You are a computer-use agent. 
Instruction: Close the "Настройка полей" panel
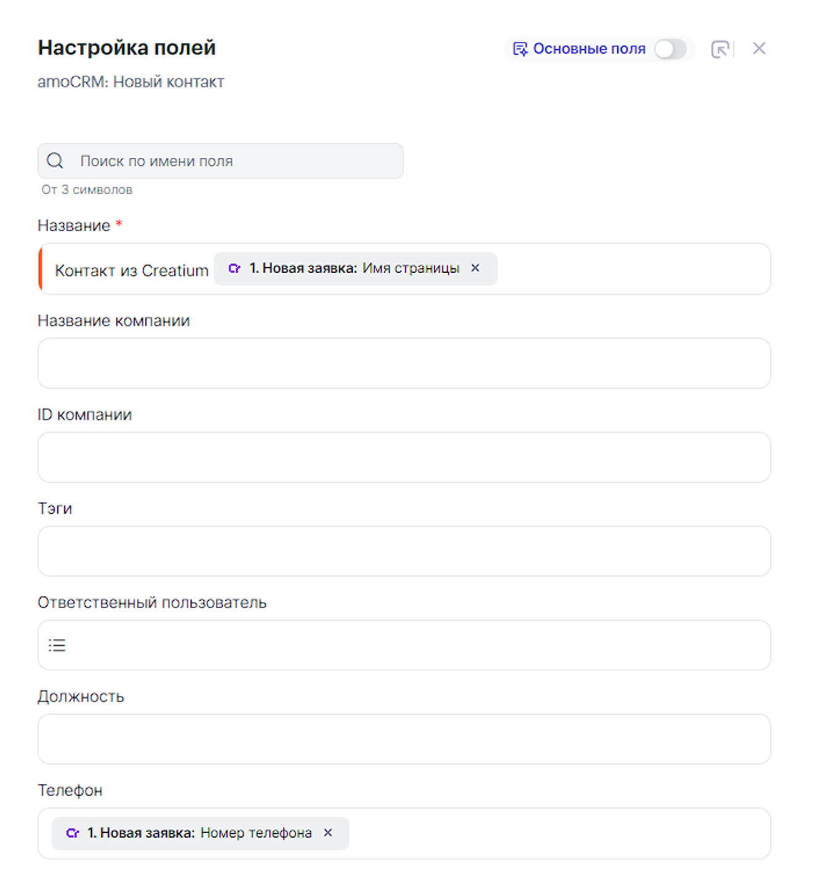pos(759,48)
